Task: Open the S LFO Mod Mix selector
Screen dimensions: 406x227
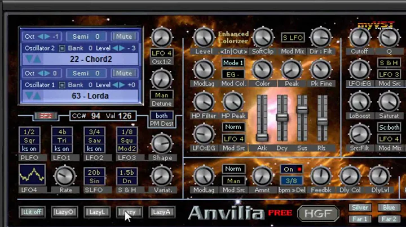Action: coord(293,38)
